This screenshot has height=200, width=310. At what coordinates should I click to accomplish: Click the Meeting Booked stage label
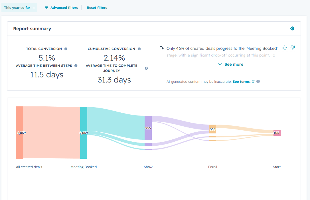click(x=84, y=167)
